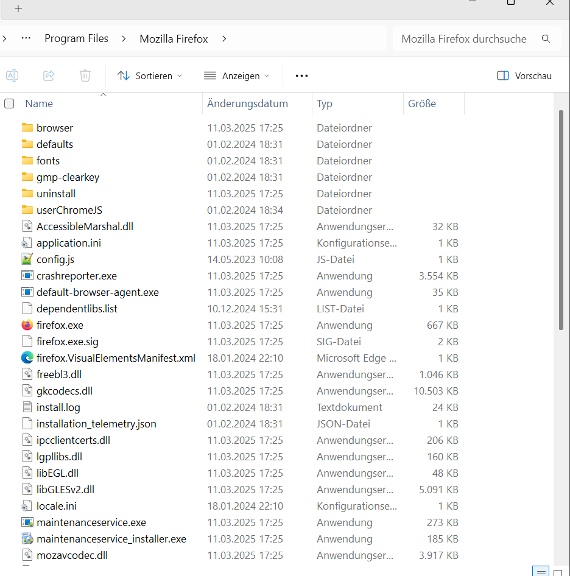Image resolution: width=570 pixels, height=576 pixels.
Task: Select the gkcodecs.dll file name
Action: coord(65,391)
